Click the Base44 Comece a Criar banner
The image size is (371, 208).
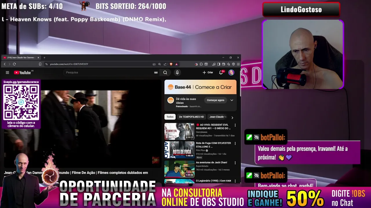[201, 87]
